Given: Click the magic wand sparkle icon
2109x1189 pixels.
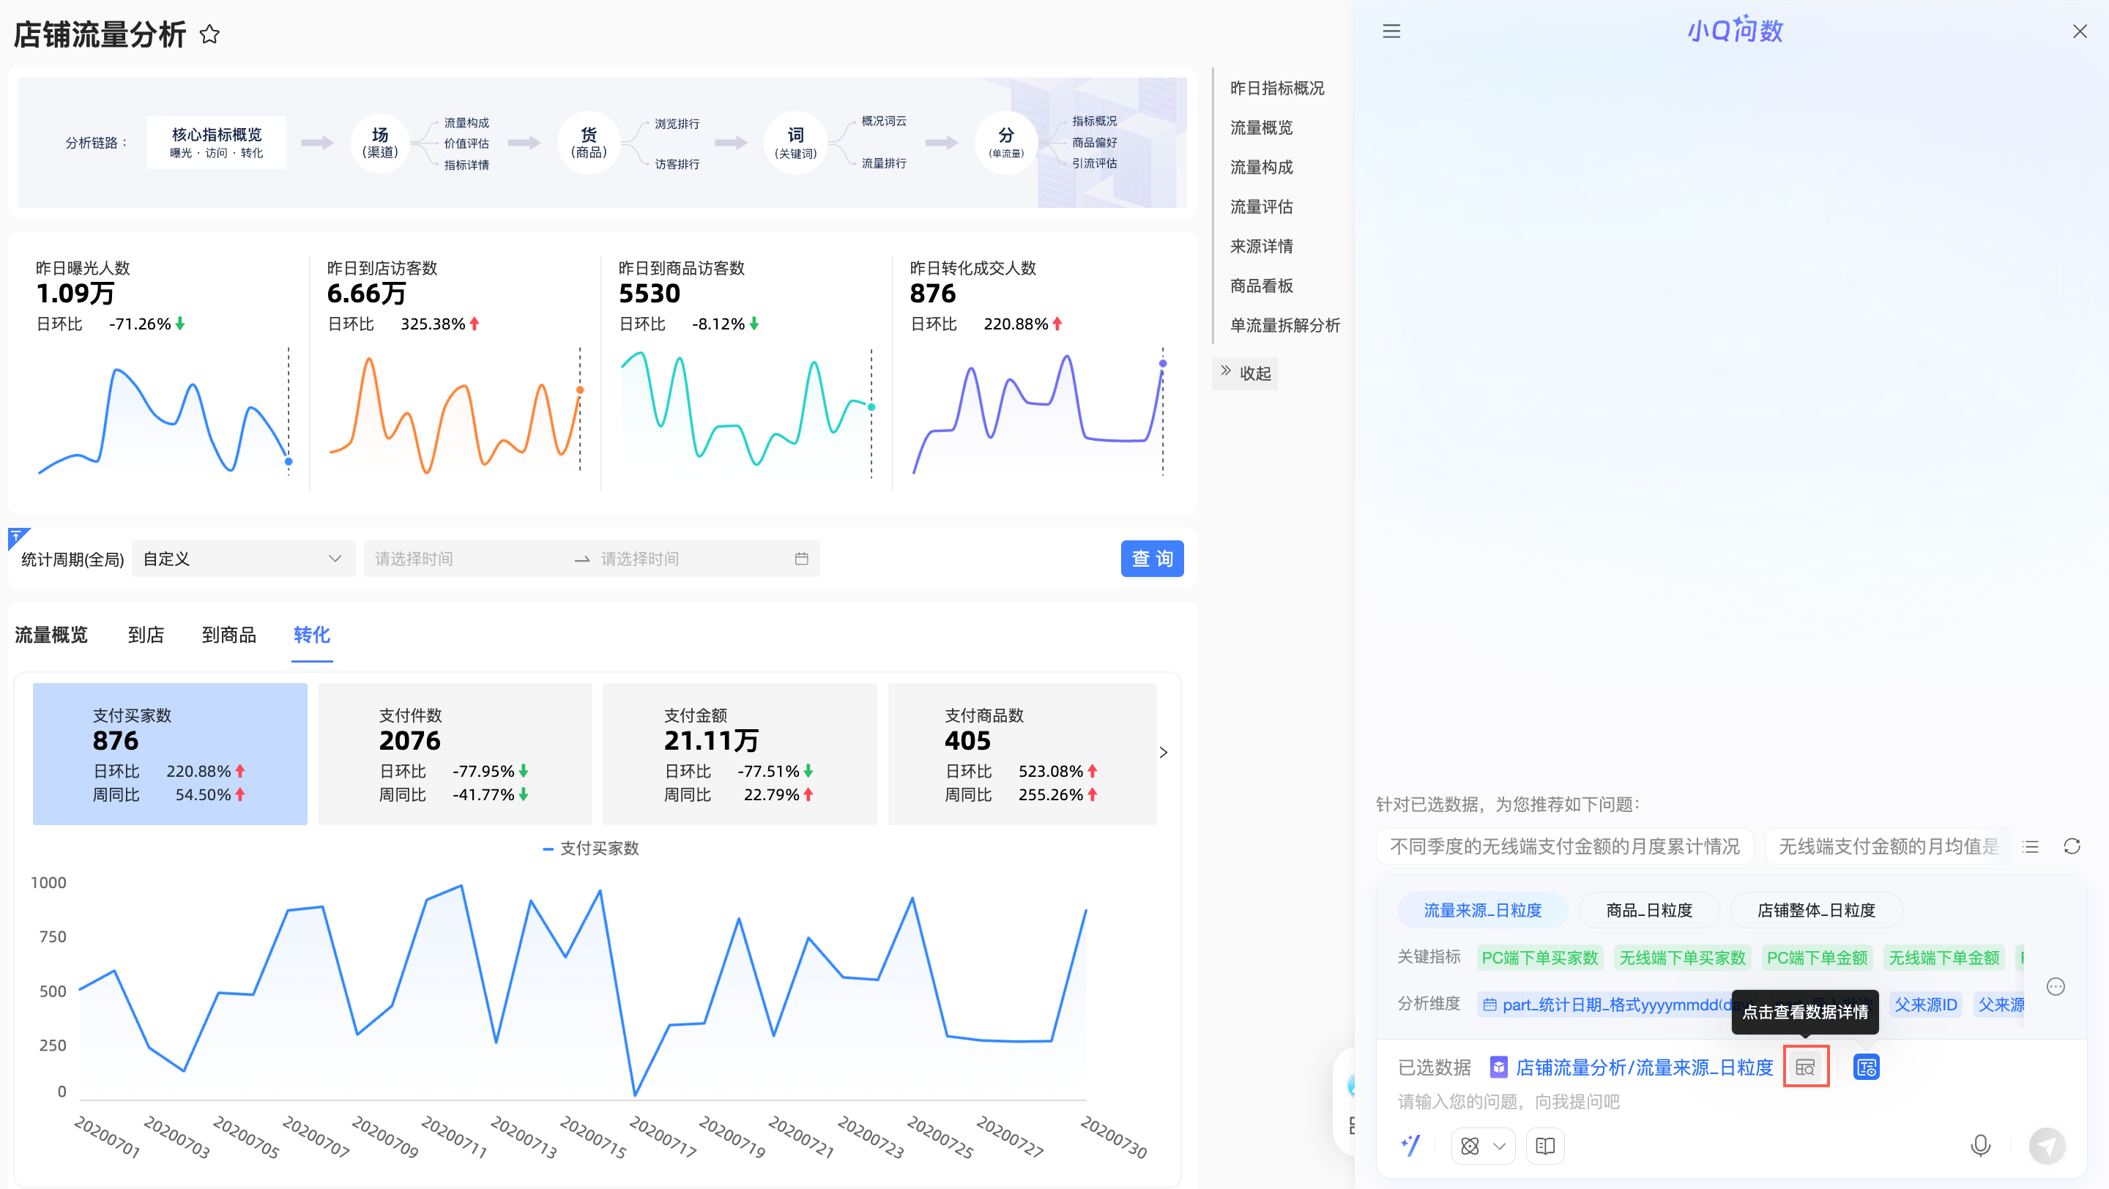Looking at the screenshot, I should point(1410,1146).
